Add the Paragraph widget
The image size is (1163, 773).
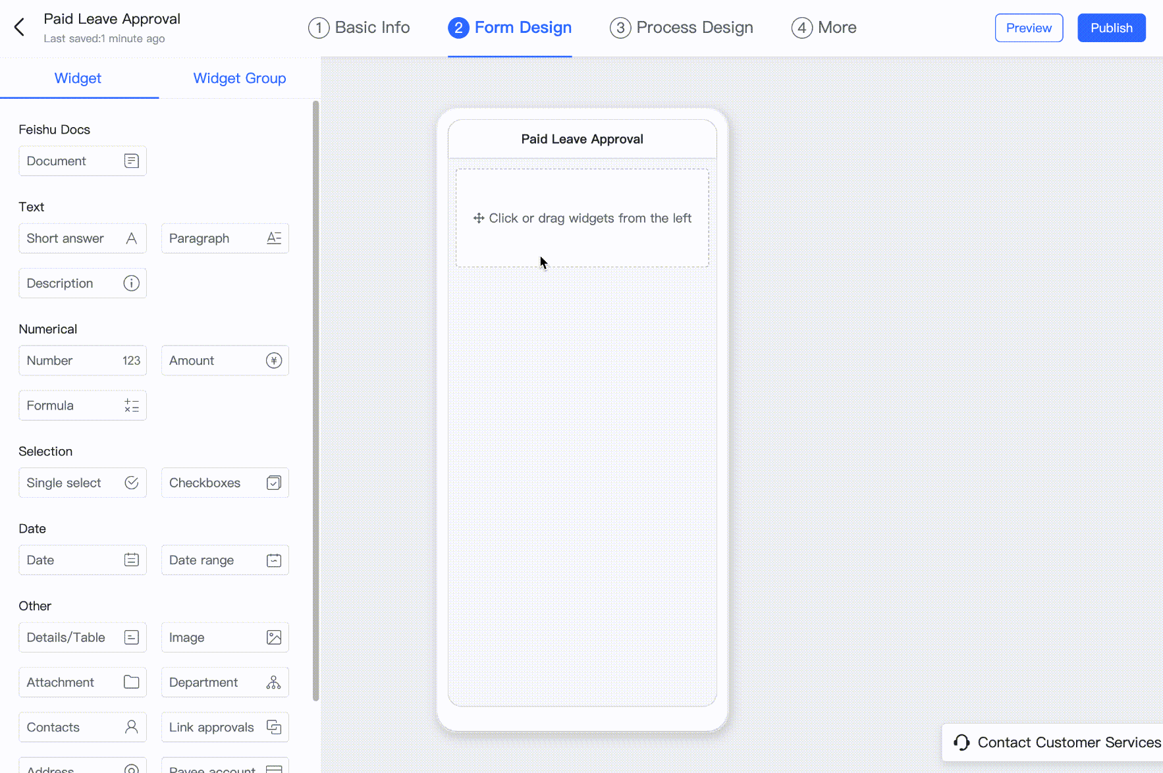(225, 238)
